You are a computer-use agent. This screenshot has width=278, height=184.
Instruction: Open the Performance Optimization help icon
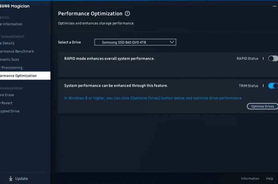click(x=127, y=14)
